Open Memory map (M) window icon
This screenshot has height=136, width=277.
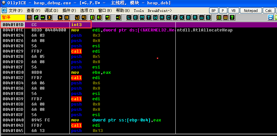click(x=142, y=17)
